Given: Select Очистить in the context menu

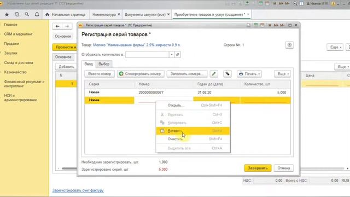Looking at the screenshot, I should [193, 139].
